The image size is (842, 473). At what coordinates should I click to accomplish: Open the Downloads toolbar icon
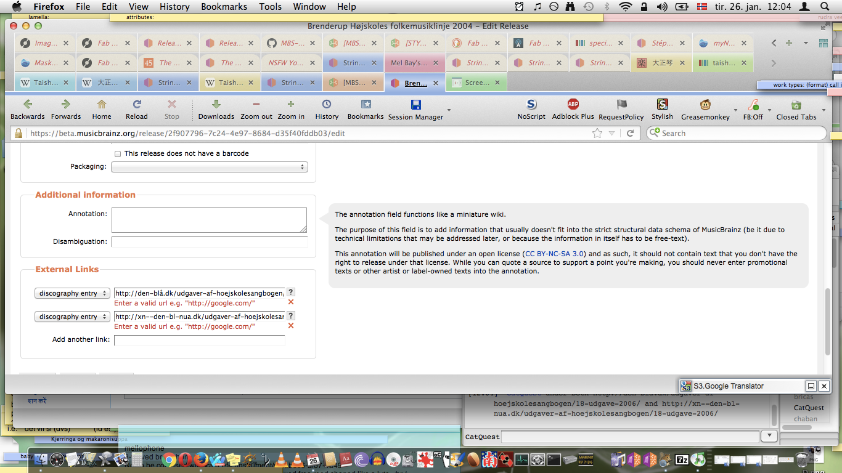(216, 105)
